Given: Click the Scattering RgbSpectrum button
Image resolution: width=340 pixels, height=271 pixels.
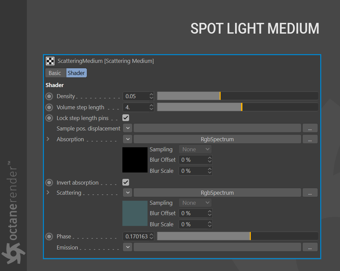Looking at the screenshot, I should tap(217, 193).
